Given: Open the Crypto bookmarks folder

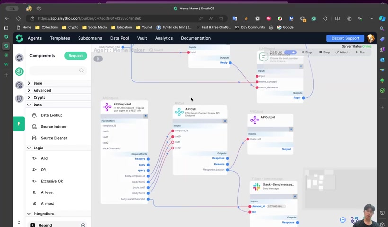Looking at the screenshot, I should coord(70,27).
